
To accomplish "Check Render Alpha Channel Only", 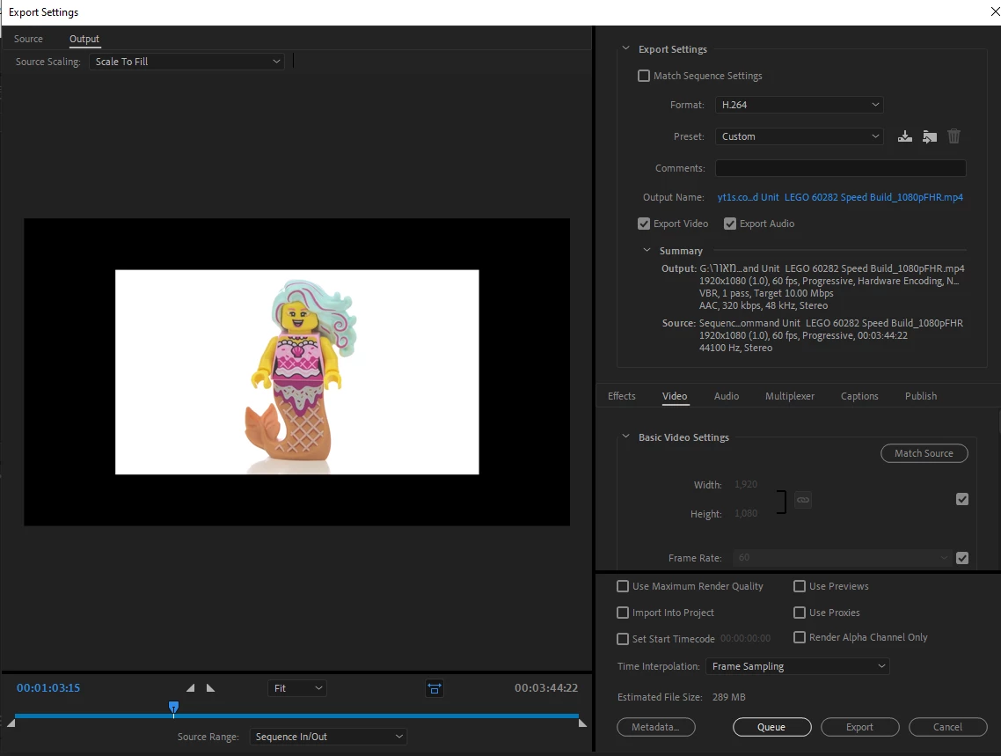I will 800,637.
